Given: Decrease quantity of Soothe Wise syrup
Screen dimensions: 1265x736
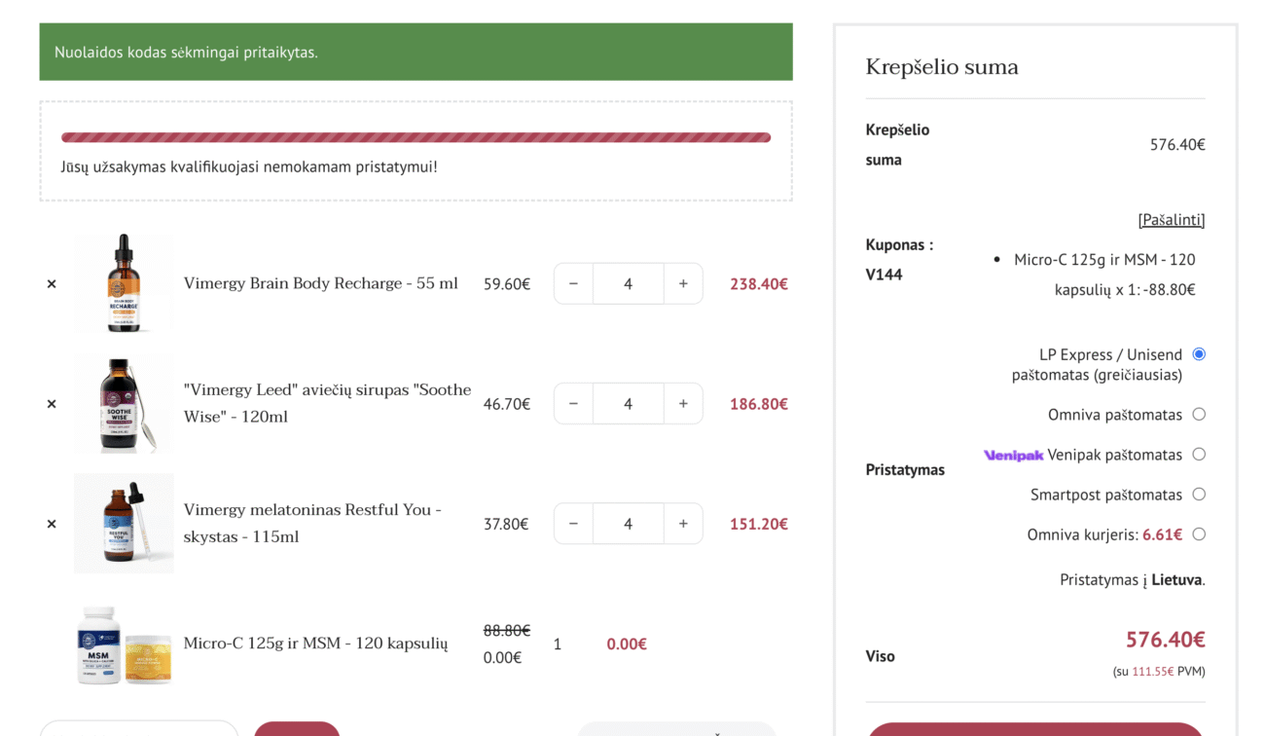Looking at the screenshot, I should coord(573,403).
